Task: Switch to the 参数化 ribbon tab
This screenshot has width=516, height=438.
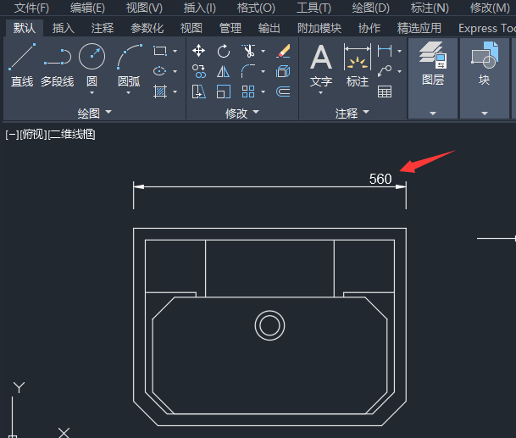Action: [147, 28]
